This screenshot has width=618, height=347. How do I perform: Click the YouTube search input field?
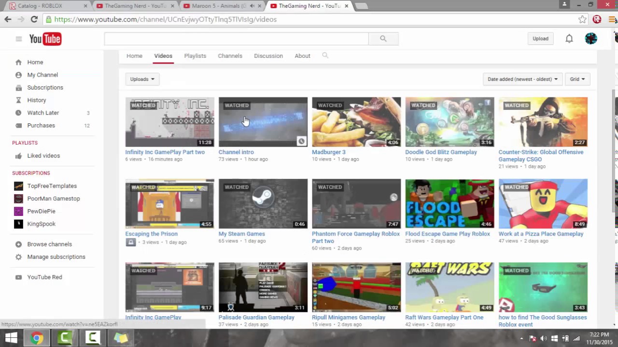click(237, 39)
